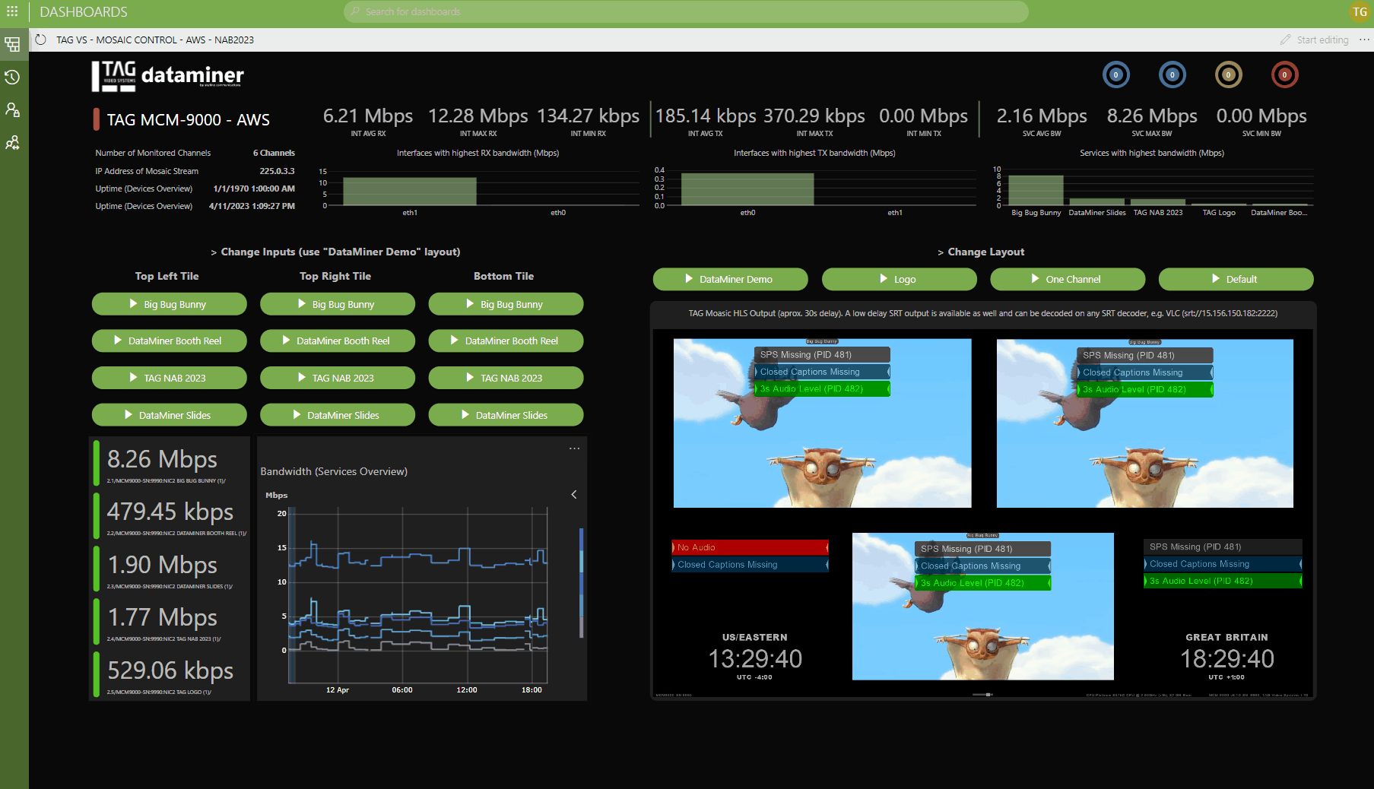Select DataMiner Slides for Top Right Tile
The height and width of the screenshot is (789, 1374).
338,415
